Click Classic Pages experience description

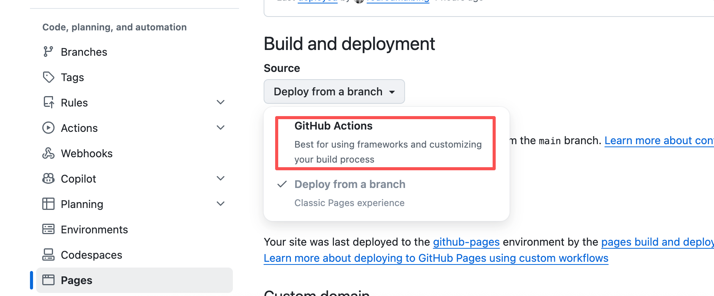coord(349,203)
